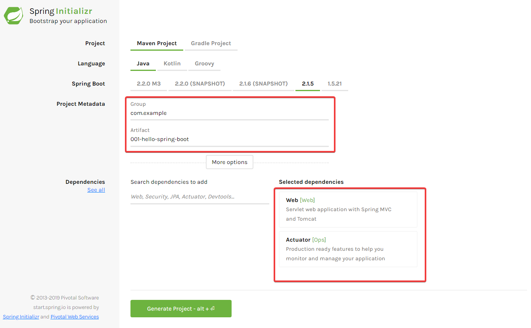Click the dependency search box
The image size is (531, 328).
point(200,197)
